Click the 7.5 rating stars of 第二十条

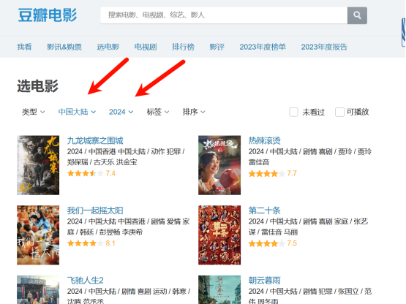[x=267, y=243]
